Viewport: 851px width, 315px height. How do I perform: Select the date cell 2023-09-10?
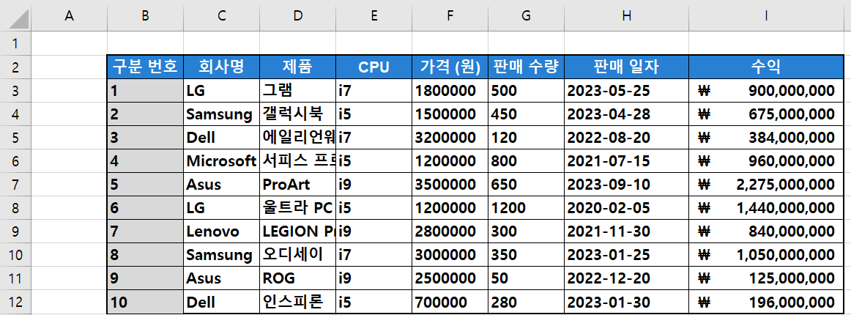[x=627, y=184]
